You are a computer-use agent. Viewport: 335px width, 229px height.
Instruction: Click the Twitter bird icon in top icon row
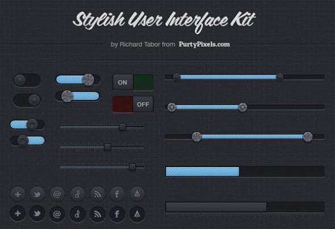[x=37, y=194]
